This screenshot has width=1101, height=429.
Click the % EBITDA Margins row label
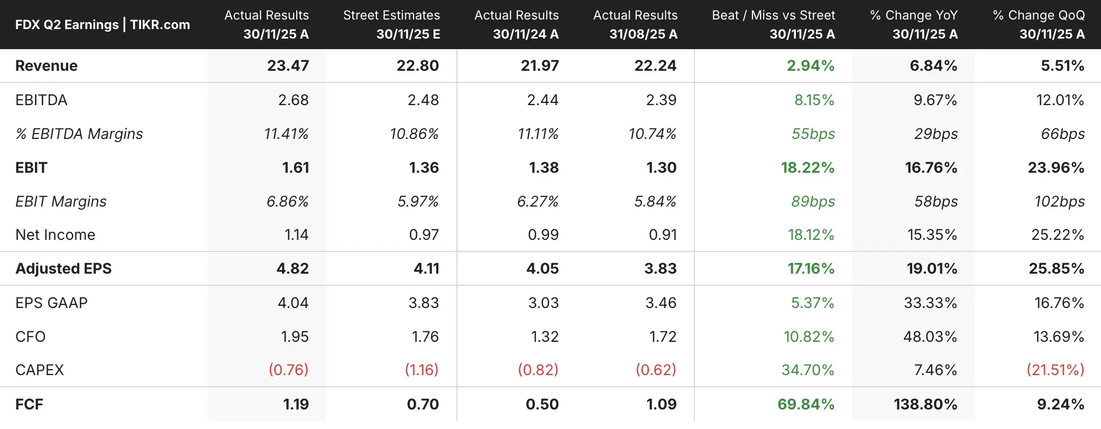79,134
